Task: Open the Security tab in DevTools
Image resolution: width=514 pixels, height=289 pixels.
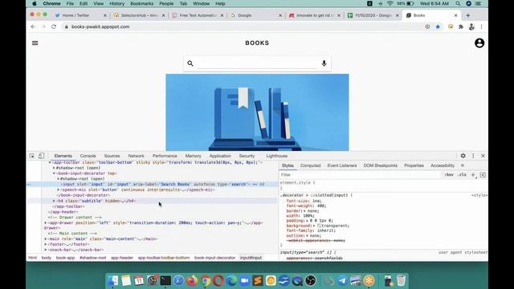Action: 247,156
